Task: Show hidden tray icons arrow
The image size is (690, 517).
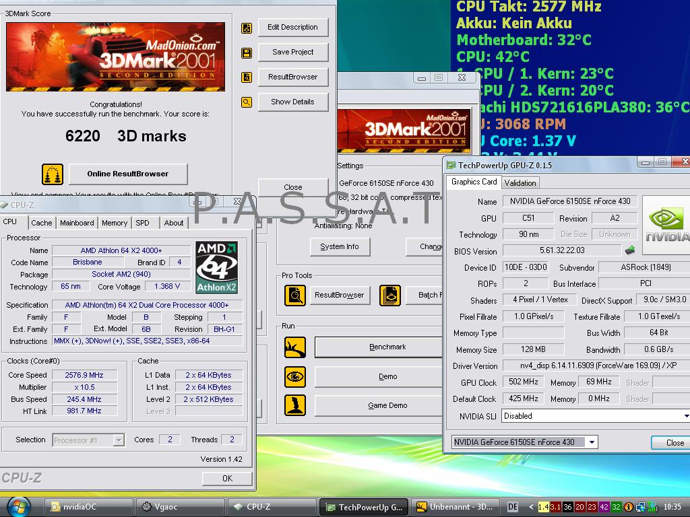Action: (531, 507)
